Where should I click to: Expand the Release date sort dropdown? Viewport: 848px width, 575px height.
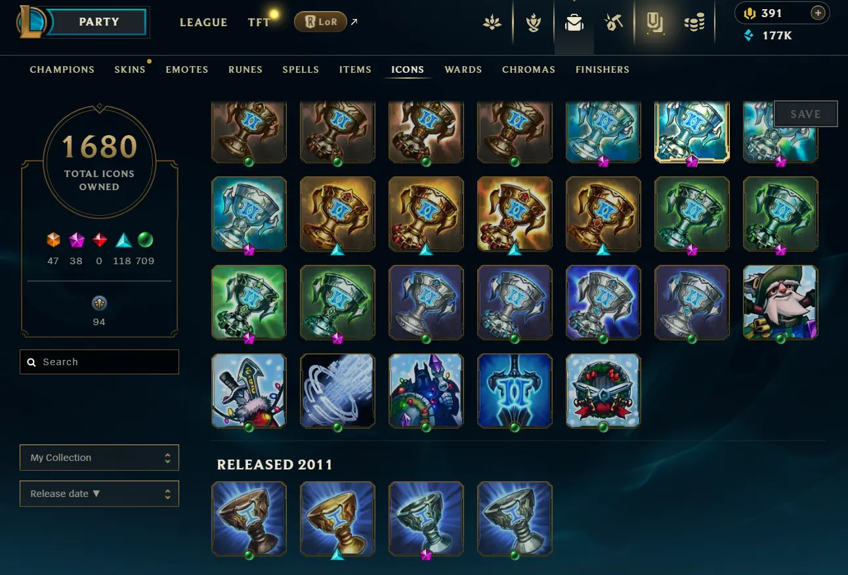99,494
